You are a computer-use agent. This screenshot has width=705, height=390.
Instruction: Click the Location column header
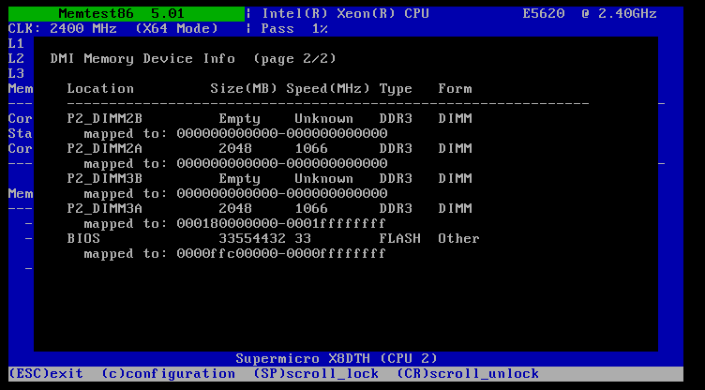point(100,89)
